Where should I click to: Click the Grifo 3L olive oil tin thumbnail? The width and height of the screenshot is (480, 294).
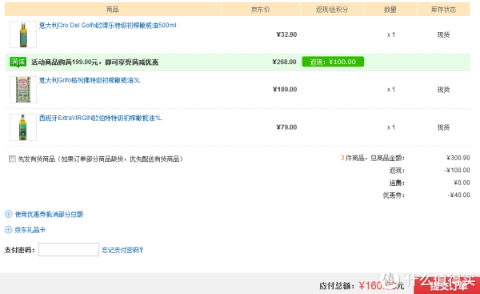(23, 90)
